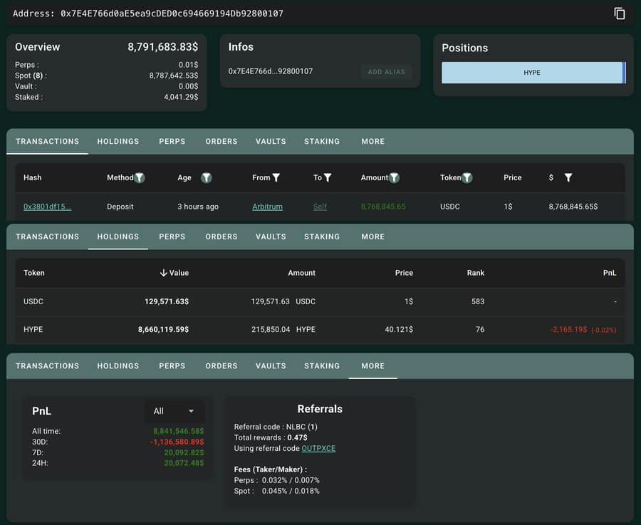Click the From column filter funnel

click(276, 177)
